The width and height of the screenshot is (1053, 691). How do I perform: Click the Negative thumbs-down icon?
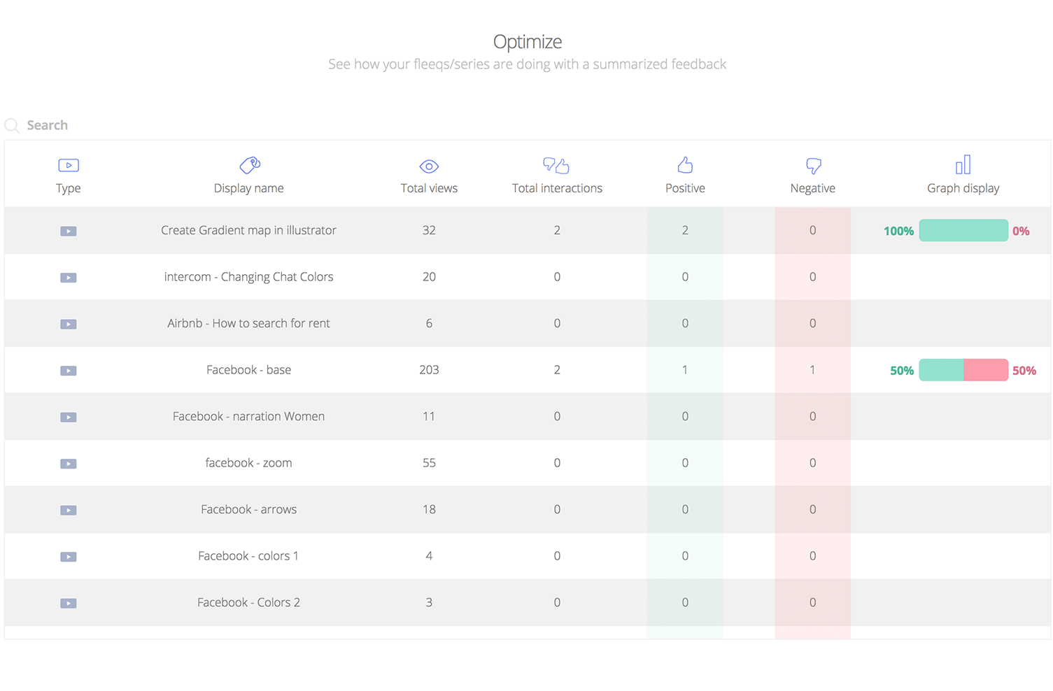813,166
